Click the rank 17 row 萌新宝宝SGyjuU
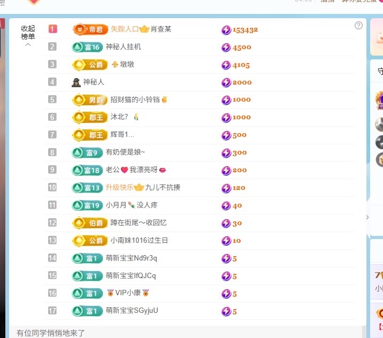Image resolution: width=383 pixels, height=338 pixels. point(132,311)
